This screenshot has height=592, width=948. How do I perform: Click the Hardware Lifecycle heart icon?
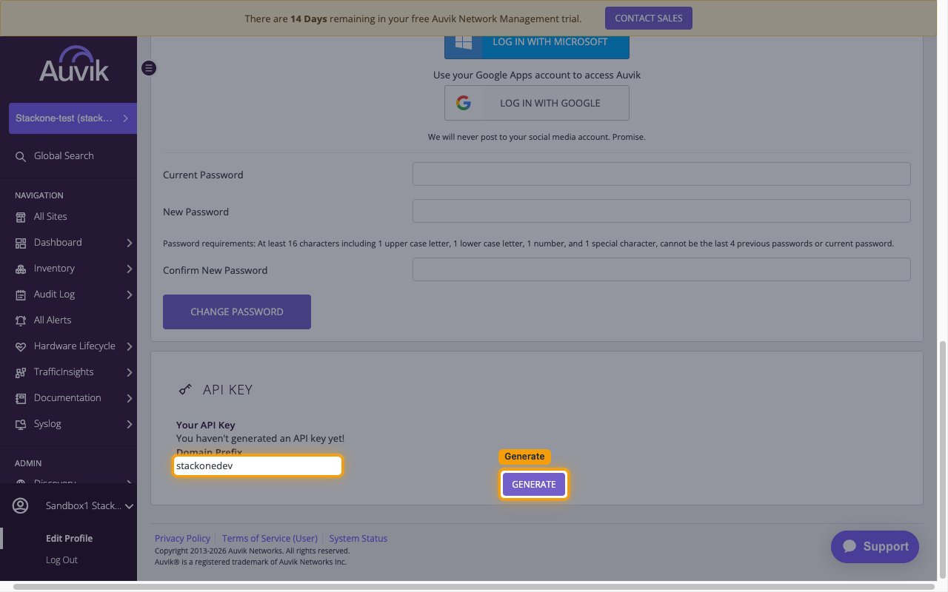click(21, 346)
